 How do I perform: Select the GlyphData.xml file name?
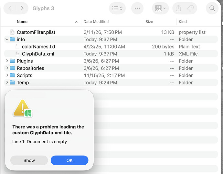[38, 54]
